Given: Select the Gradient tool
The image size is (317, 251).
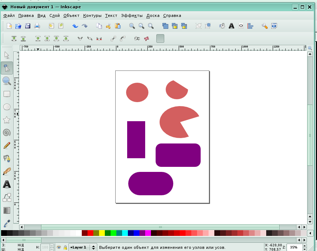Looking at the screenshot, I should pyautogui.click(x=6, y=210).
